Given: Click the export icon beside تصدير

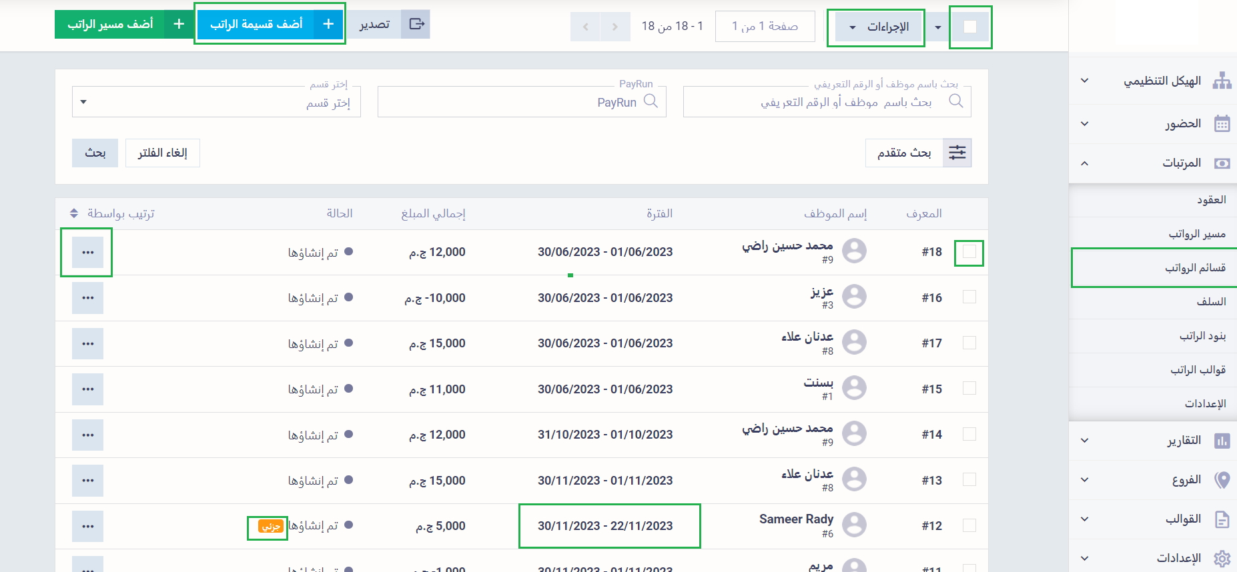Looking at the screenshot, I should 416,25.
